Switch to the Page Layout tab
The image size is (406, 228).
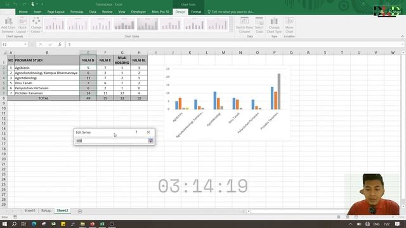click(x=56, y=12)
